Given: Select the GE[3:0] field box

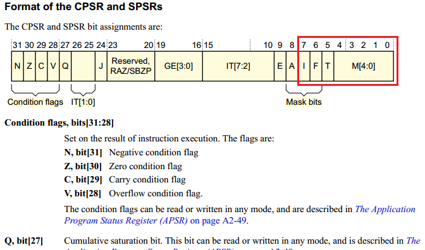Looking at the screenshot, I should click(178, 66).
